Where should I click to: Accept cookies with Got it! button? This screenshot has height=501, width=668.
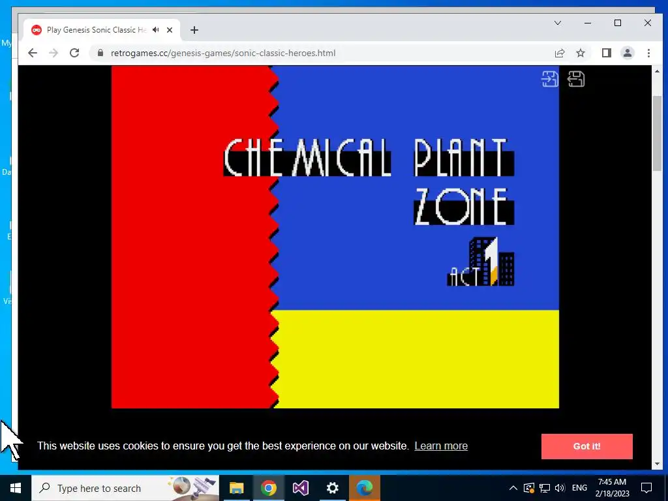586,446
